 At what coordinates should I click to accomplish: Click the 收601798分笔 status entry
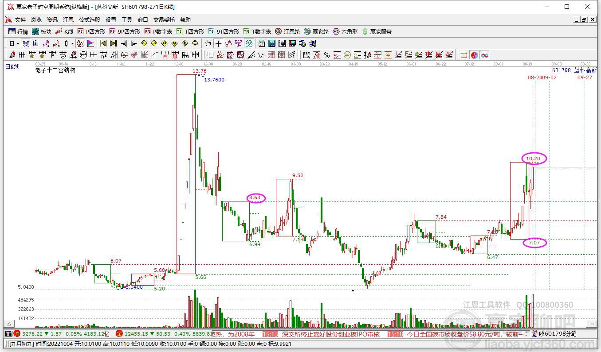(558, 334)
